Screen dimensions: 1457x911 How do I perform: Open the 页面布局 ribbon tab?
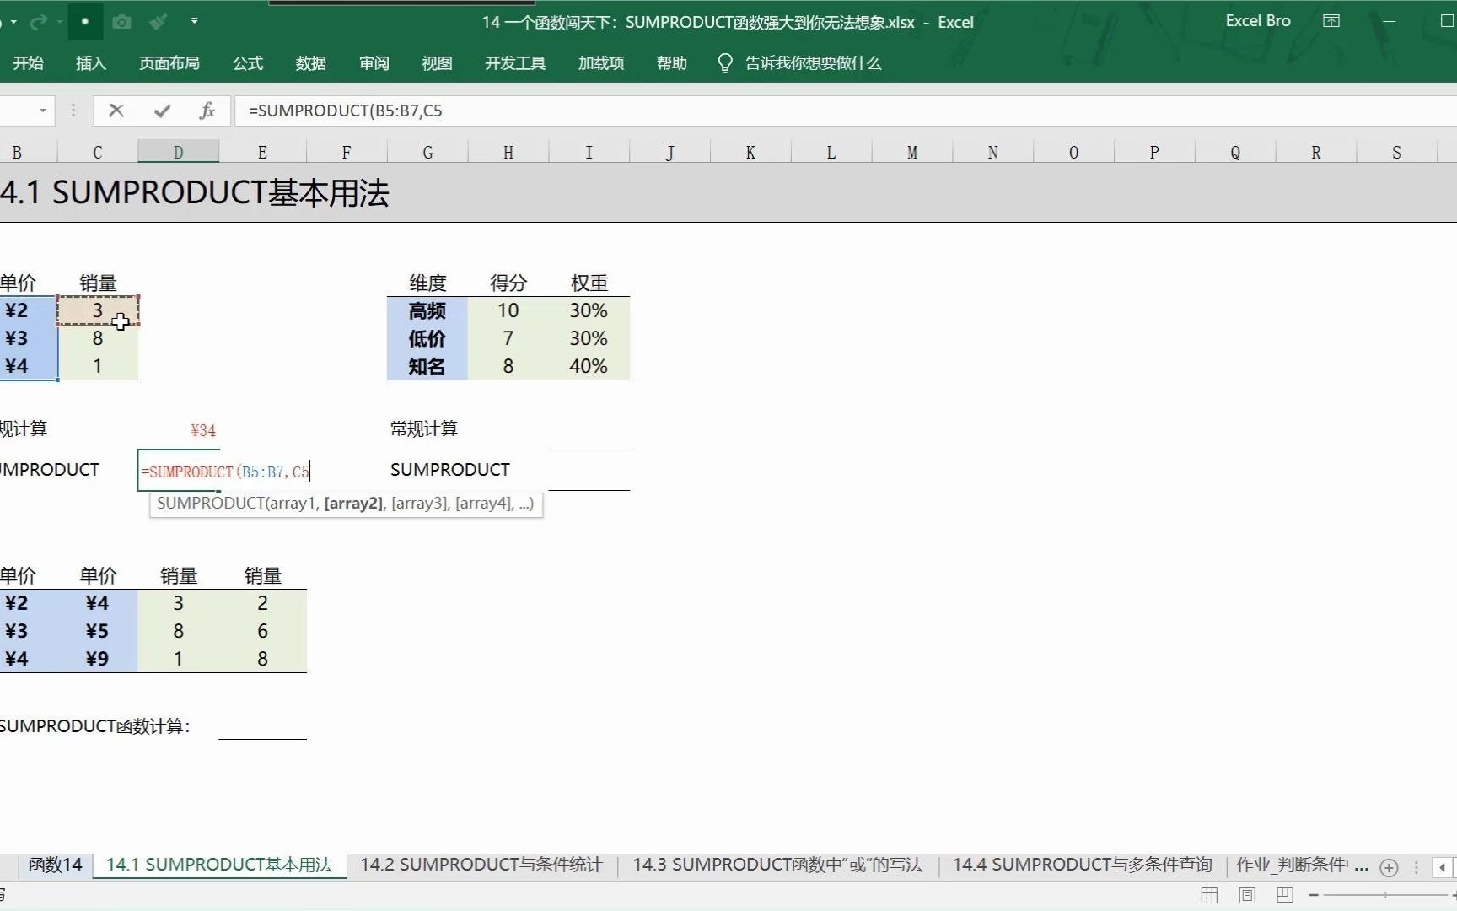click(x=169, y=63)
